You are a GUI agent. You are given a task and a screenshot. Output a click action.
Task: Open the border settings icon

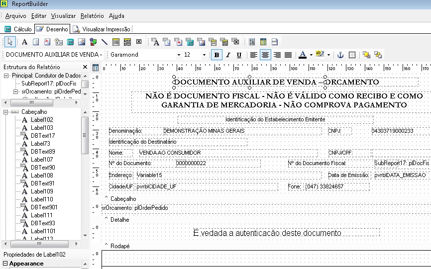[x=352, y=55]
